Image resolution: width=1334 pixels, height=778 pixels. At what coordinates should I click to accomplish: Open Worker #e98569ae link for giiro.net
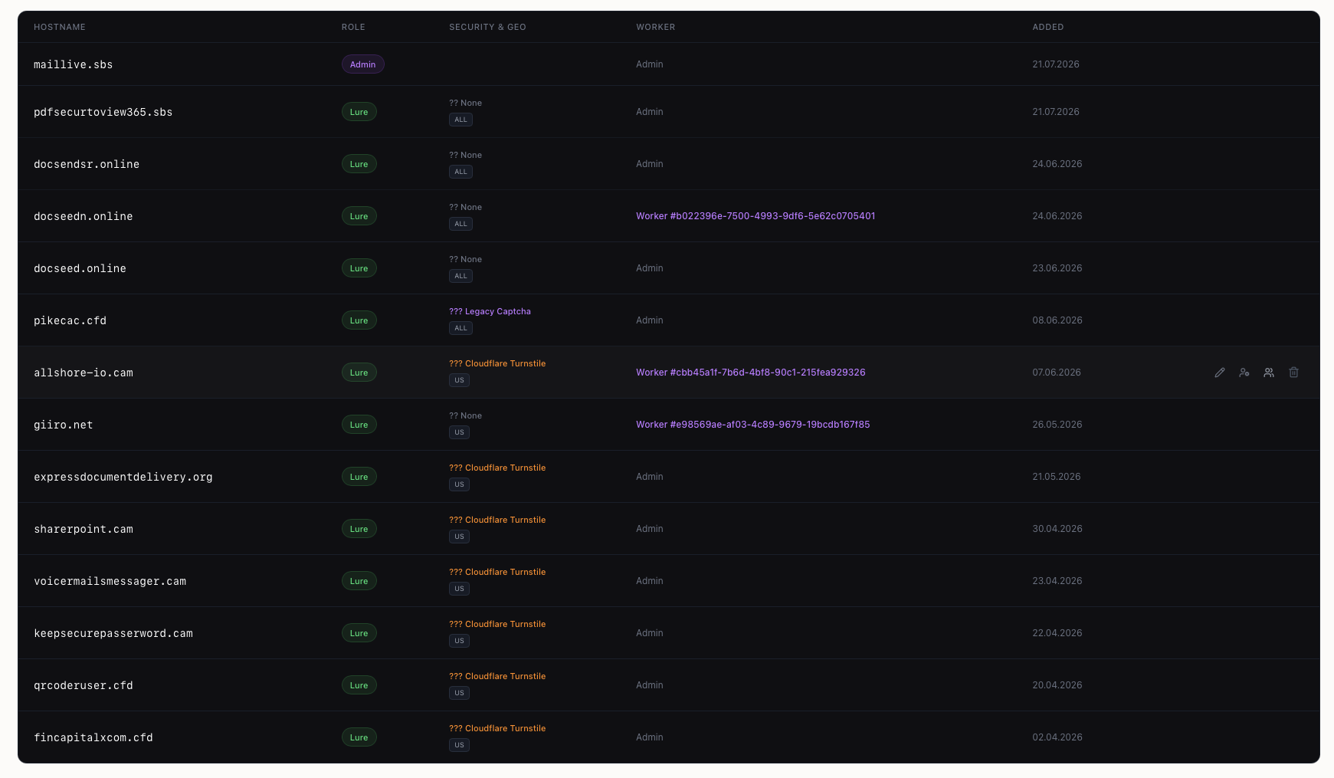pos(753,425)
